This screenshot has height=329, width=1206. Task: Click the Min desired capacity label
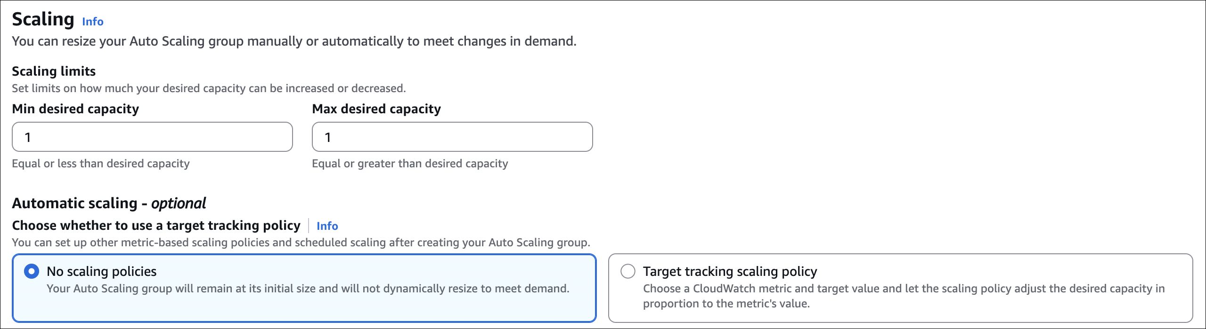coord(75,109)
